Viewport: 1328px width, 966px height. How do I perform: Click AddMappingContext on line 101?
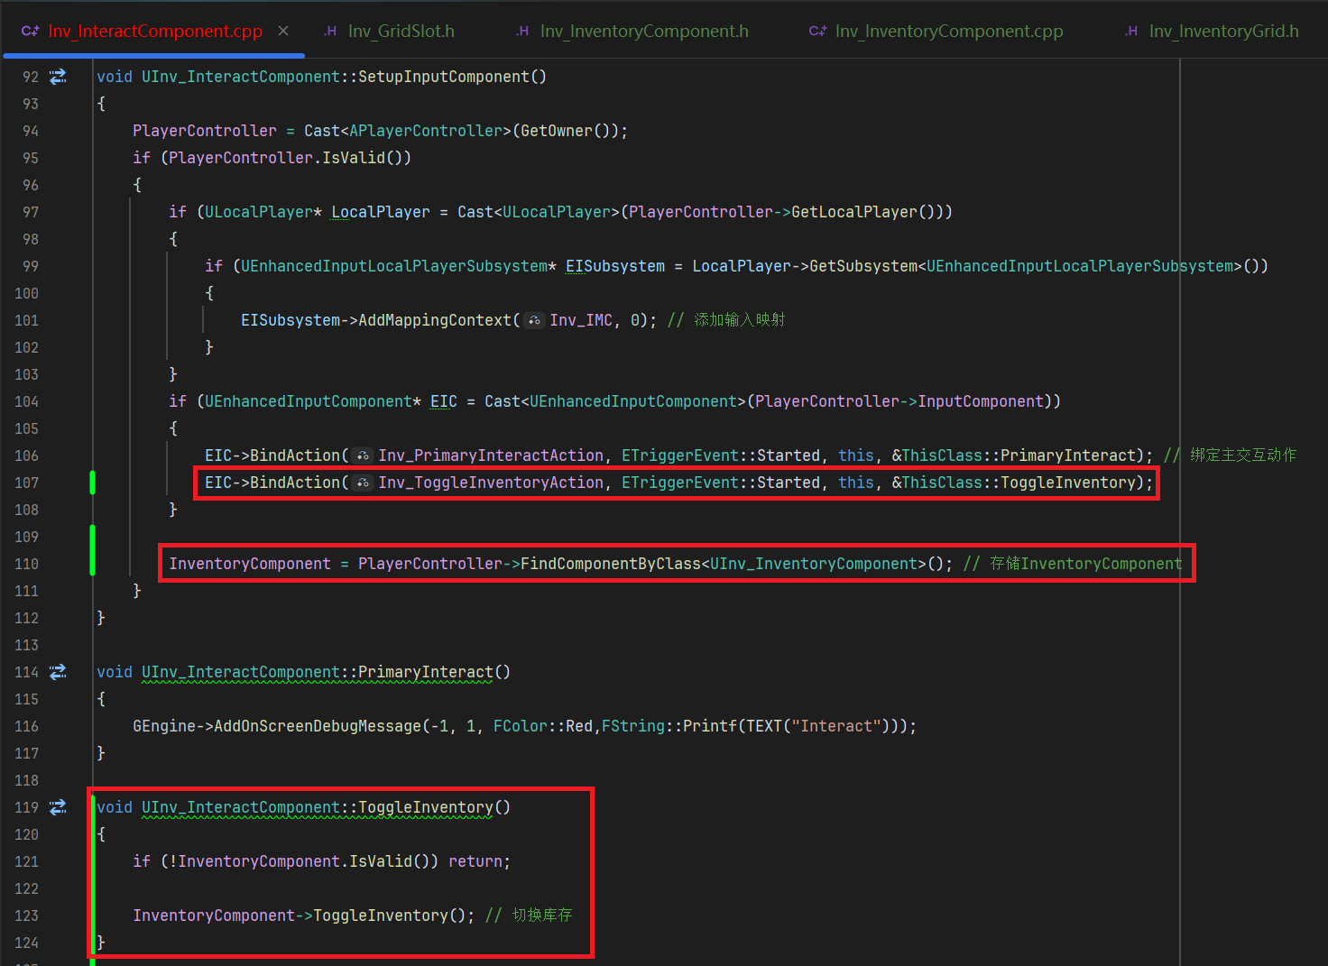click(x=435, y=320)
